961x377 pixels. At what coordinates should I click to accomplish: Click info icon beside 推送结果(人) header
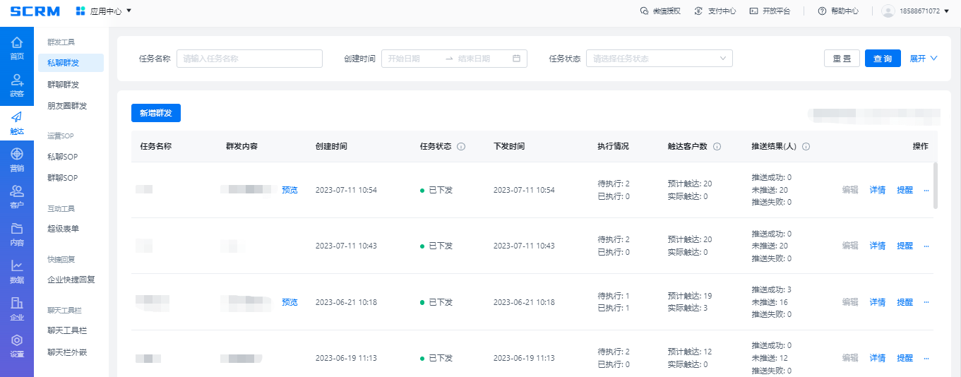coord(806,147)
